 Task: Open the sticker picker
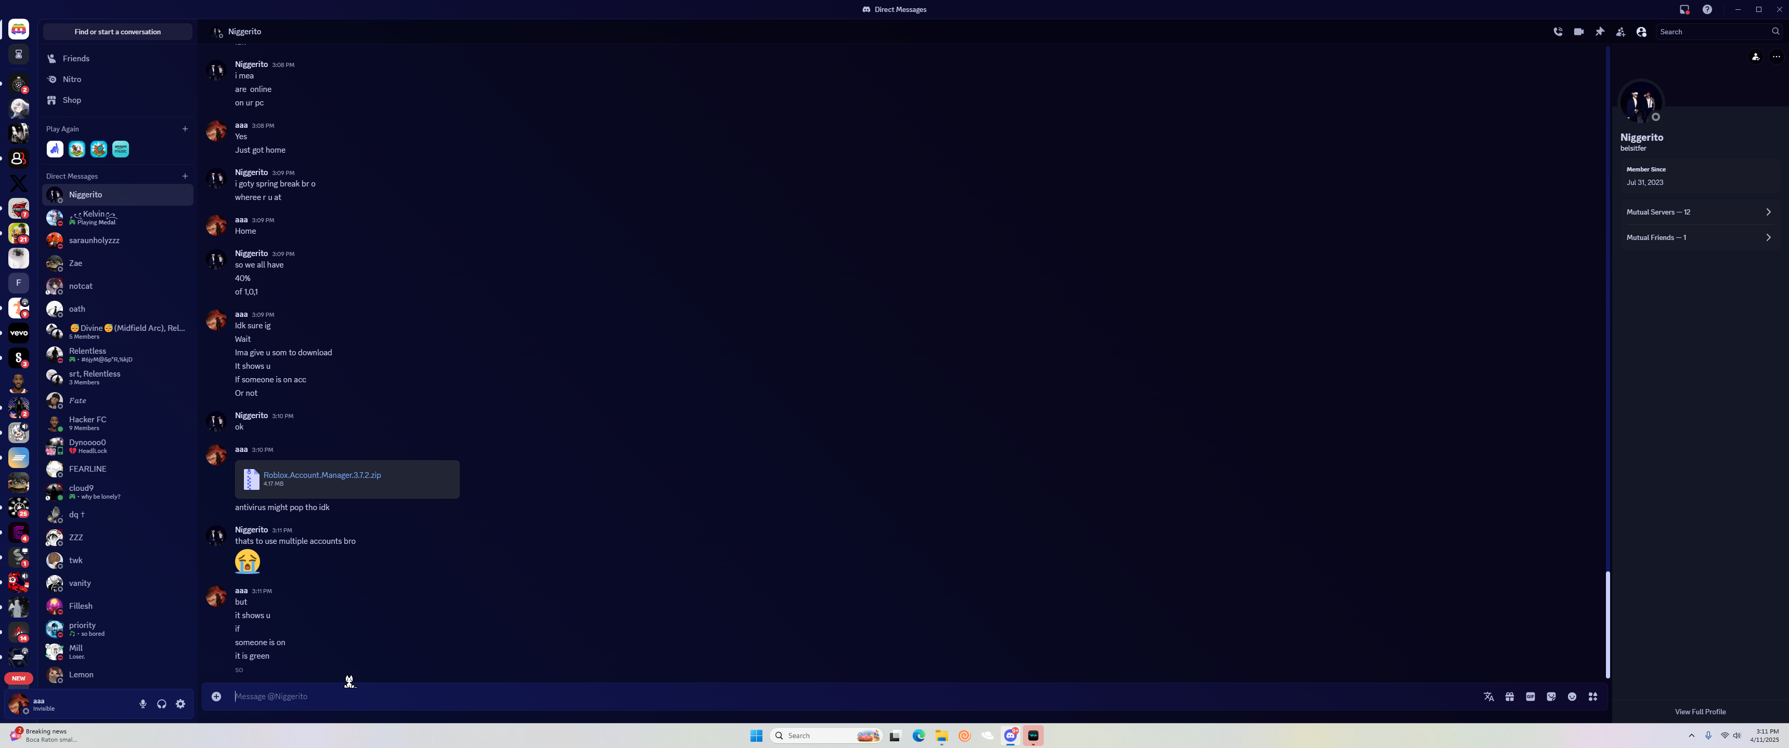coord(1551,697)
